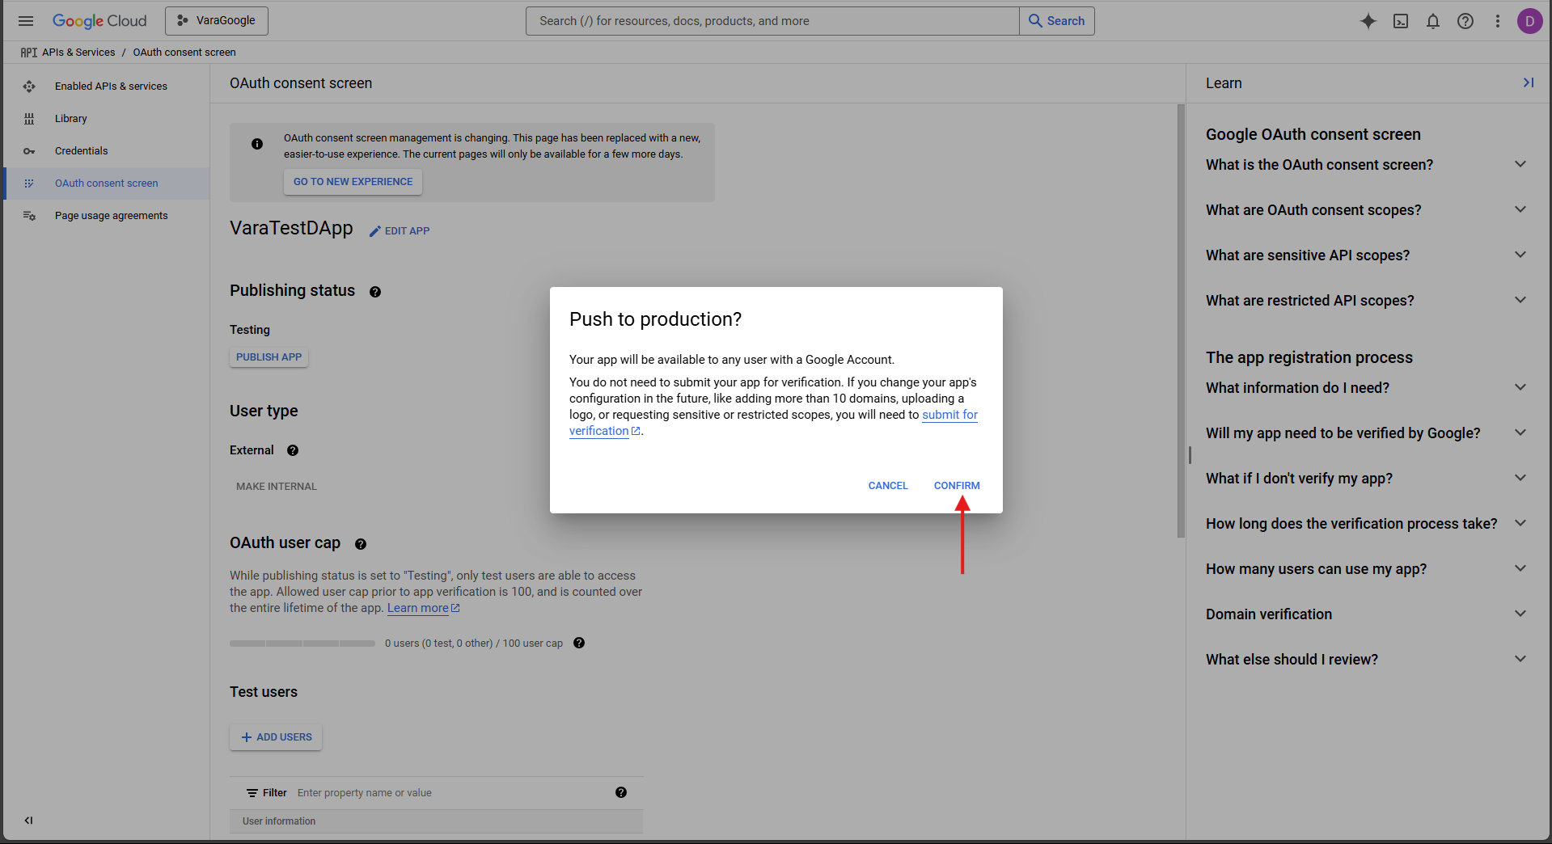Cancel the push to production dialog
The image size is (1552, 844).
click(888, 486)
